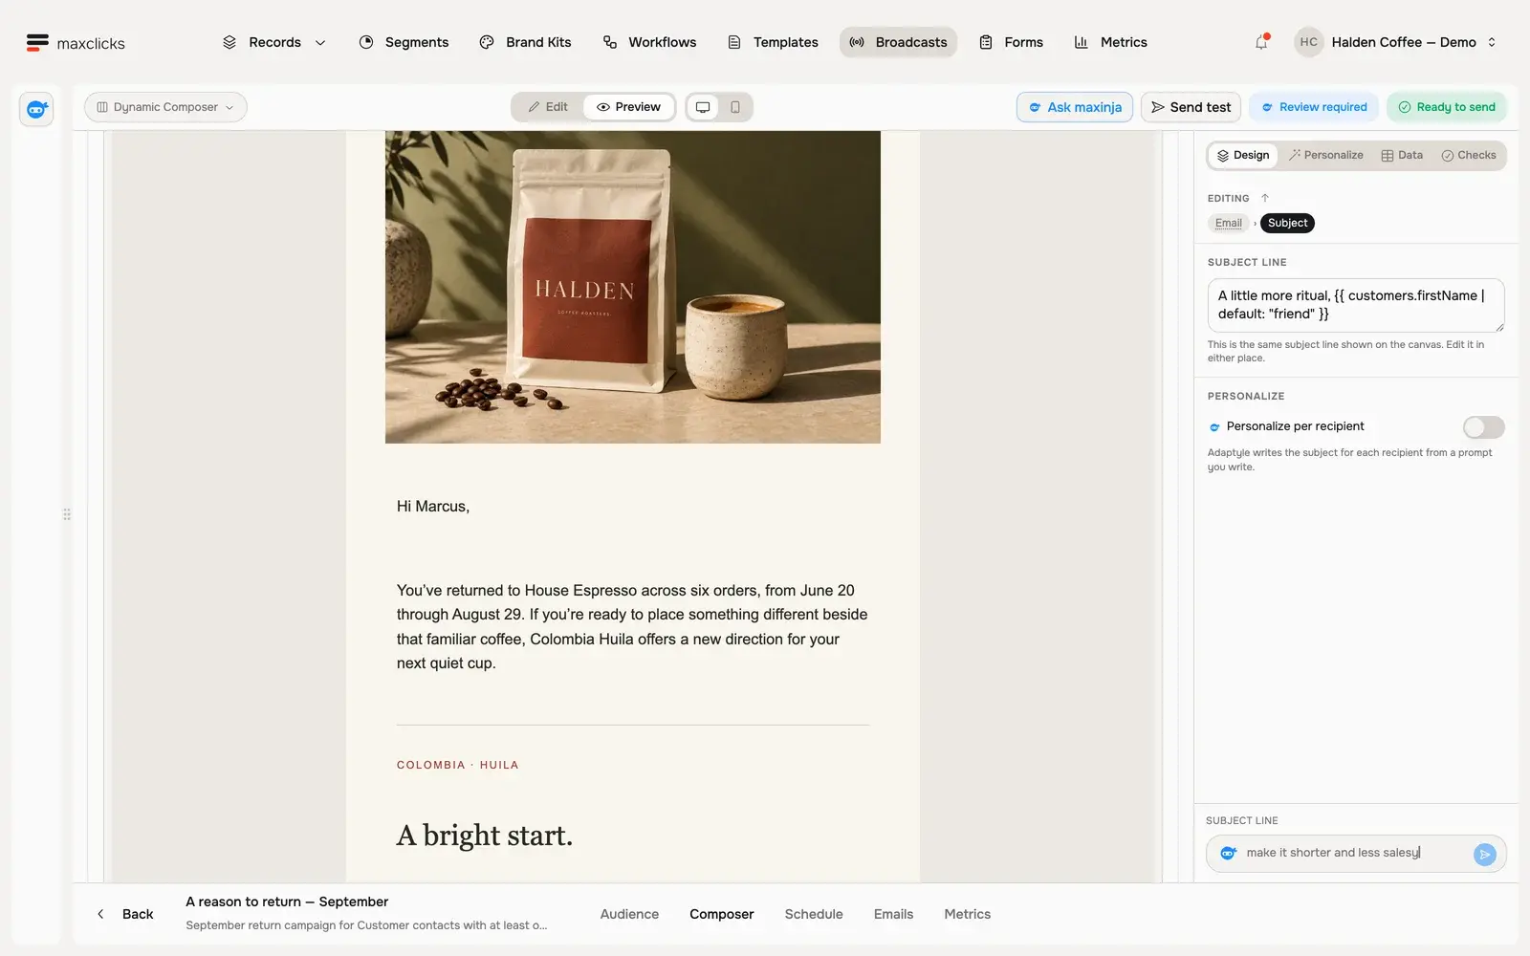The height and width of the screenshot is (956, 1530).
Task: Click the campaign title 'A reason to return — September'
Action: coord(287,902)
